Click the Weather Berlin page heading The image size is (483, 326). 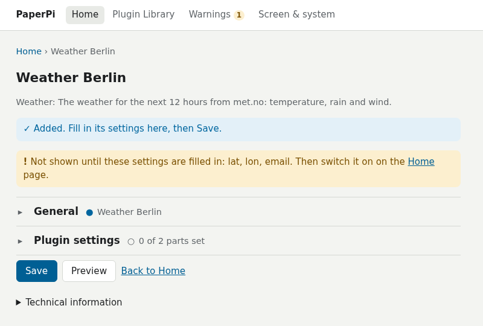click(71, 78)
